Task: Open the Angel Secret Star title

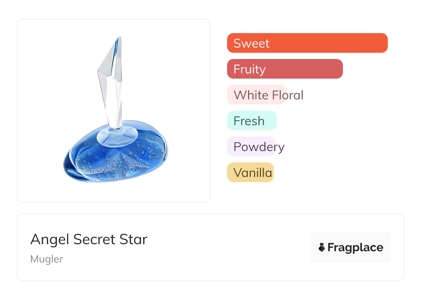Action: point(89,239)
